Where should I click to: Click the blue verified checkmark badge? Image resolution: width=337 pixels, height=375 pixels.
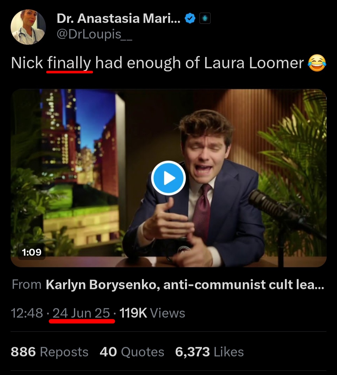190,18
